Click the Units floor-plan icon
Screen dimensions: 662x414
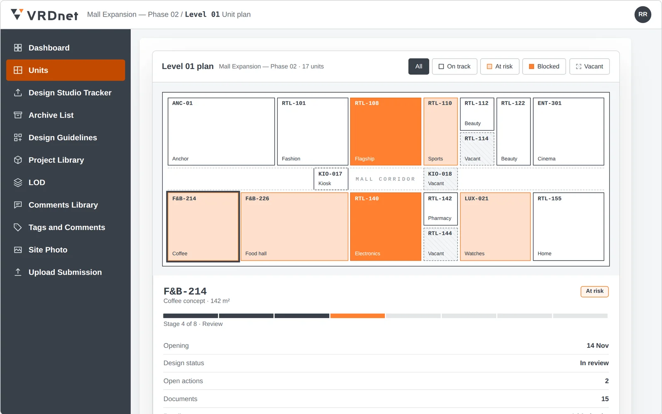point(18,70)
